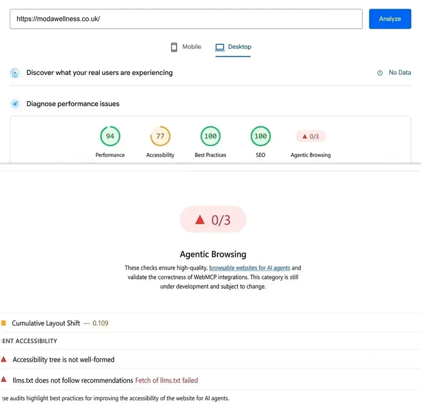Focus the URL input field
The height and width of the screenshot is (410, 421).
186,19
